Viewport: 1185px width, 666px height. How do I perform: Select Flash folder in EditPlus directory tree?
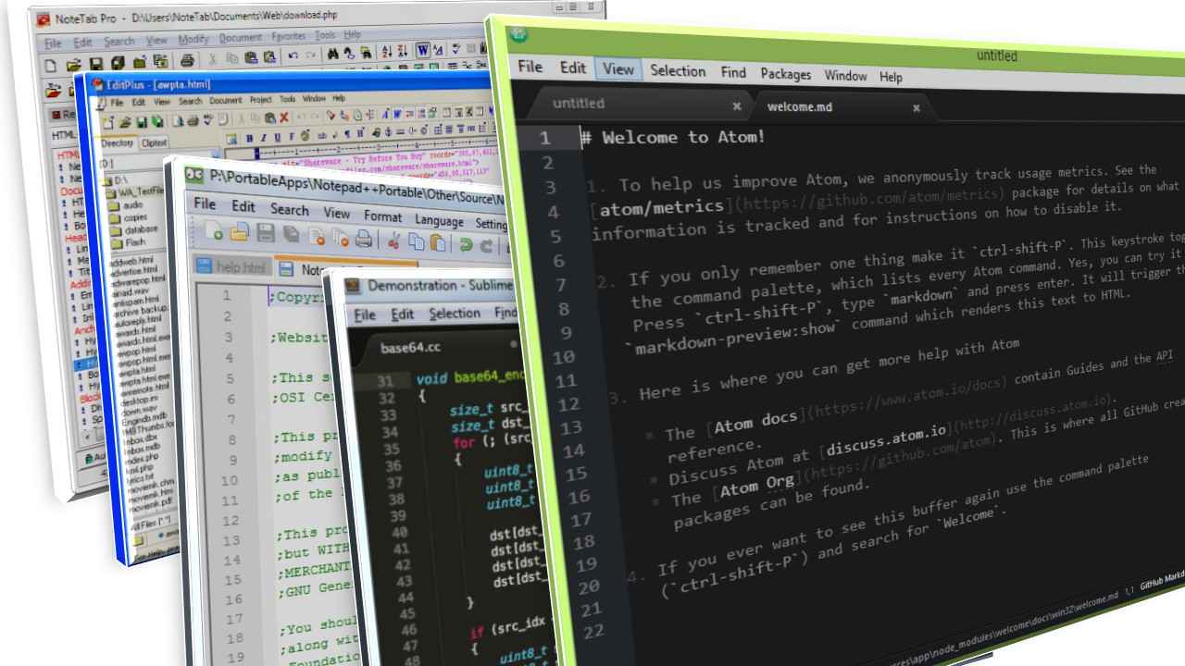pyautogui.click(x=135, y=242)
